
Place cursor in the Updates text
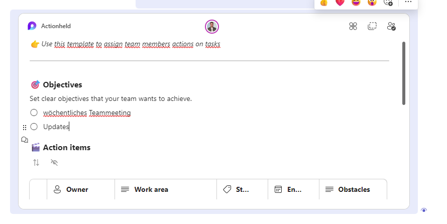click(x=56, y=127)
